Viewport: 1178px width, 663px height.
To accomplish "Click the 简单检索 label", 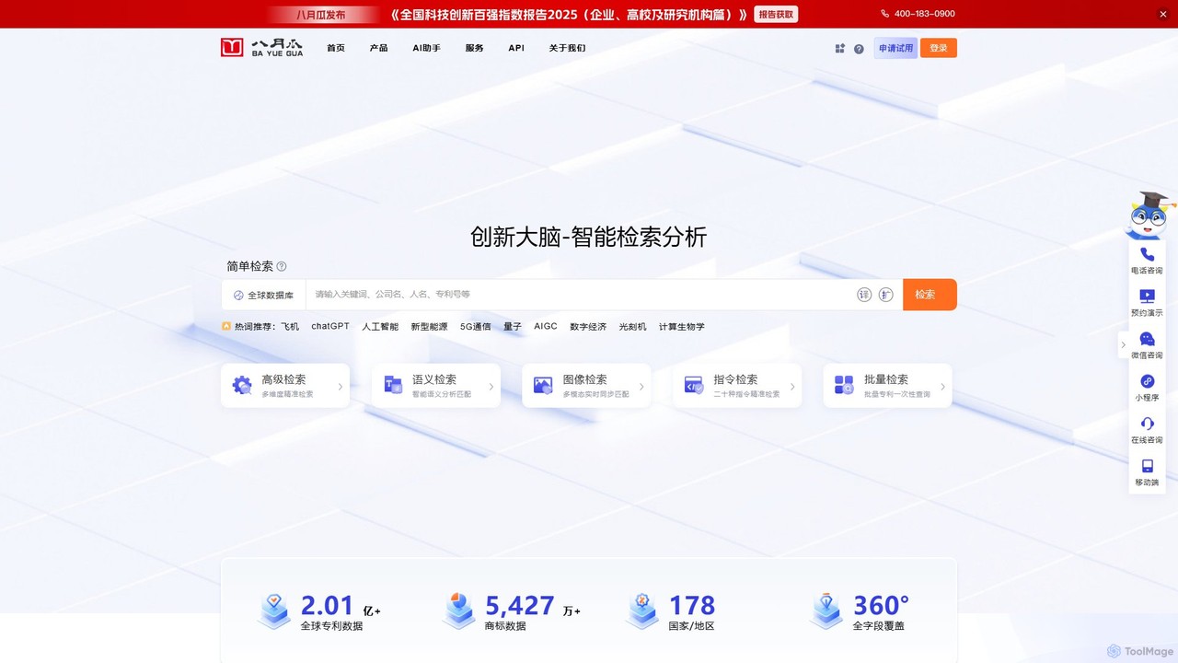I will click(x=249, y=266).
